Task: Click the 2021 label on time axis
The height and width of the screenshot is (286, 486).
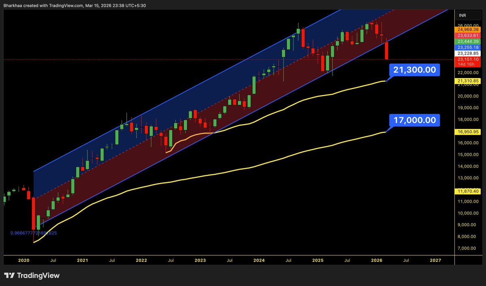Action: (x=83, y=261)
